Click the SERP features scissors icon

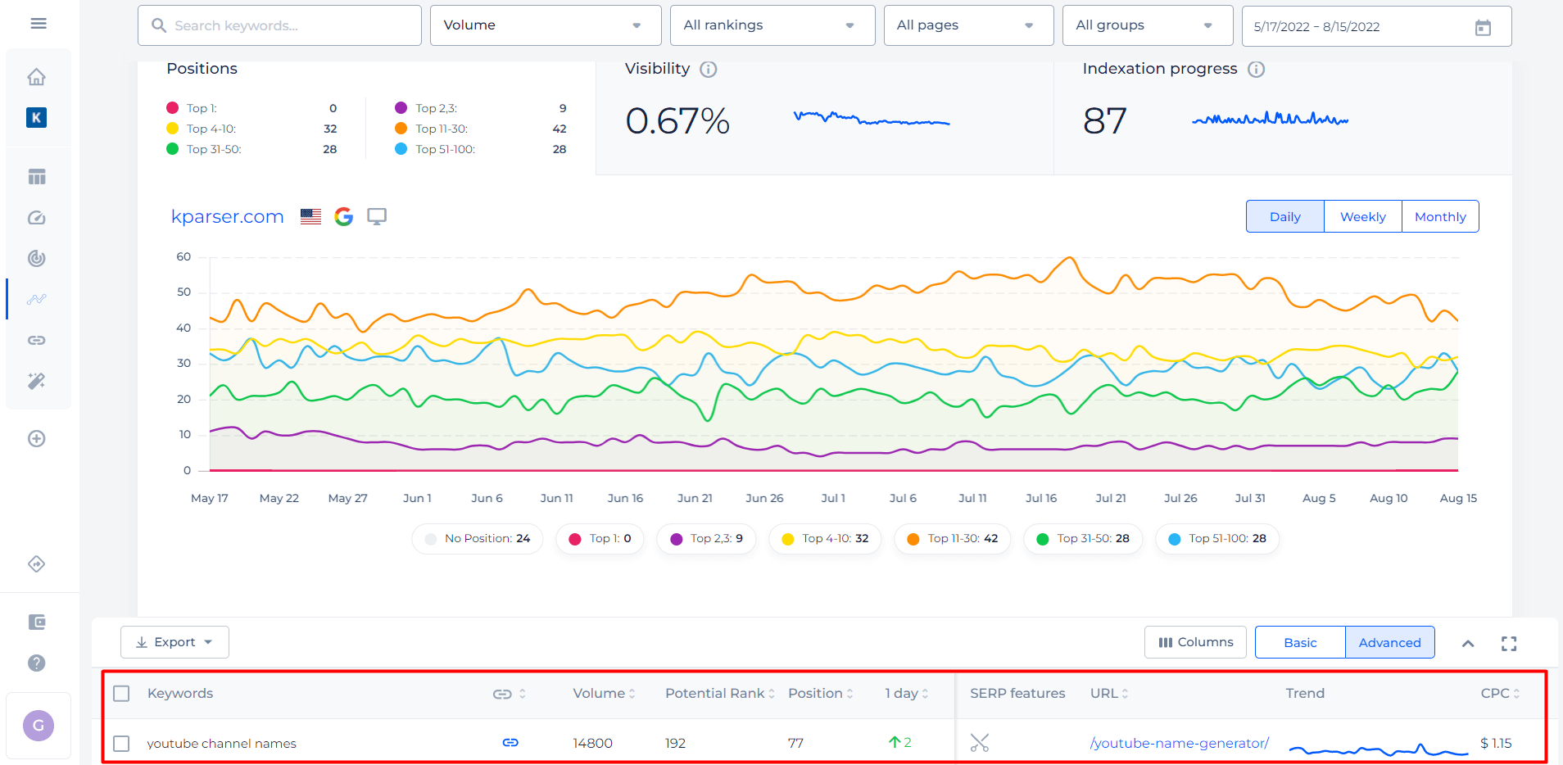pyautogui.click(x=980, y=743)
